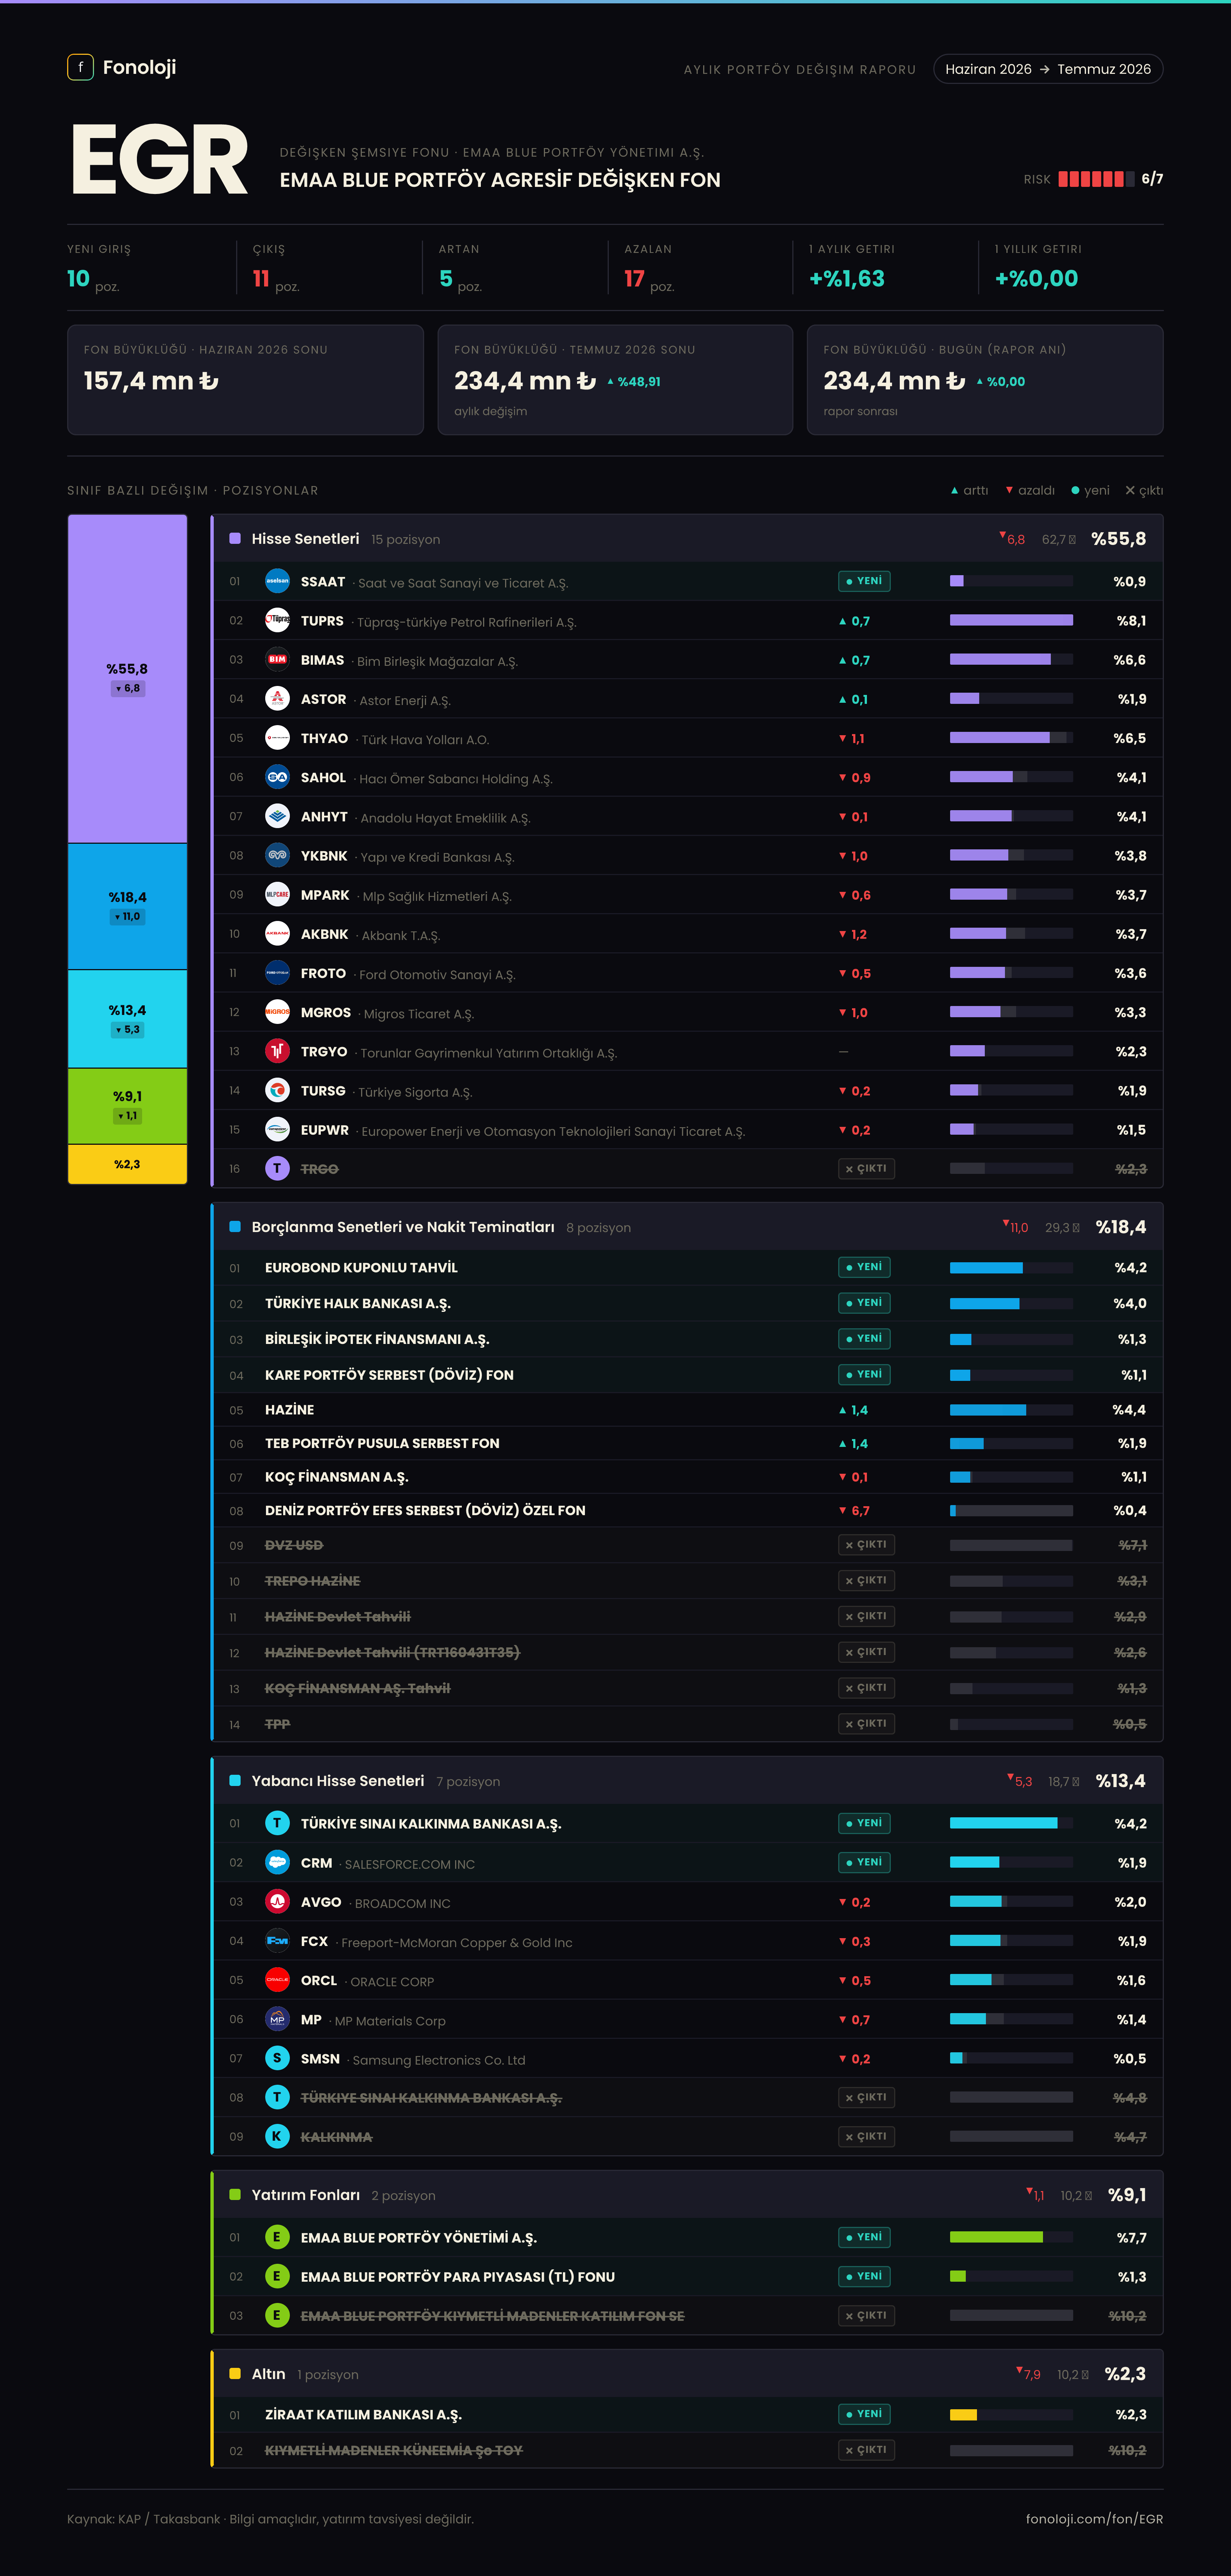Click the BIMAS BIM logo icon
Screen dimensions: 1231x2576
(277, 659)
